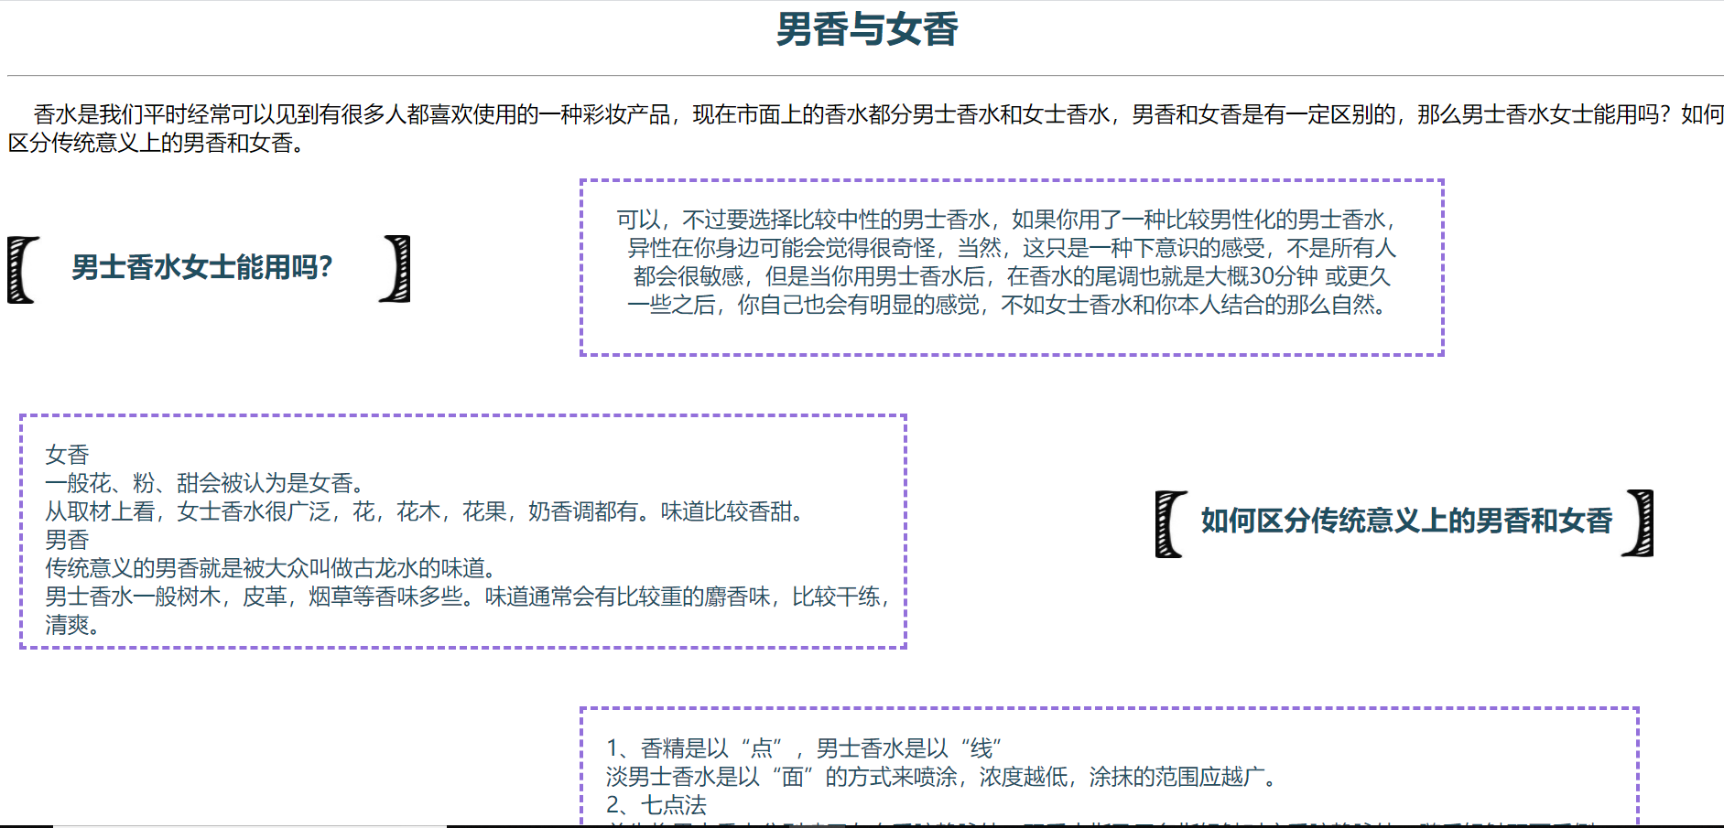Click the right bracket after 男香和女香 heading
This screenshot has height=828, width=1724.
(1638, 523)
